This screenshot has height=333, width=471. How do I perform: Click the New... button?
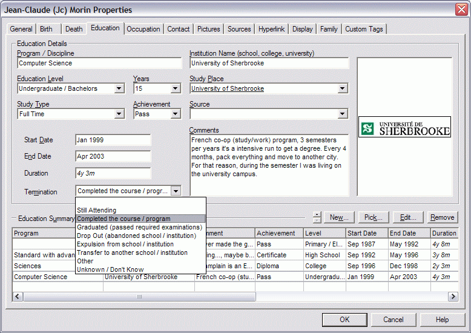click(339, 217)
